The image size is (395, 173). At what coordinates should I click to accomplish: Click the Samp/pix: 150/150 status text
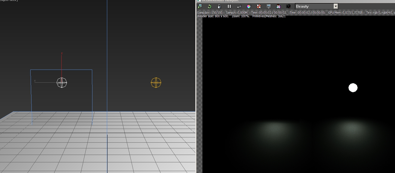pyautogui.click(x=210, y=13)
